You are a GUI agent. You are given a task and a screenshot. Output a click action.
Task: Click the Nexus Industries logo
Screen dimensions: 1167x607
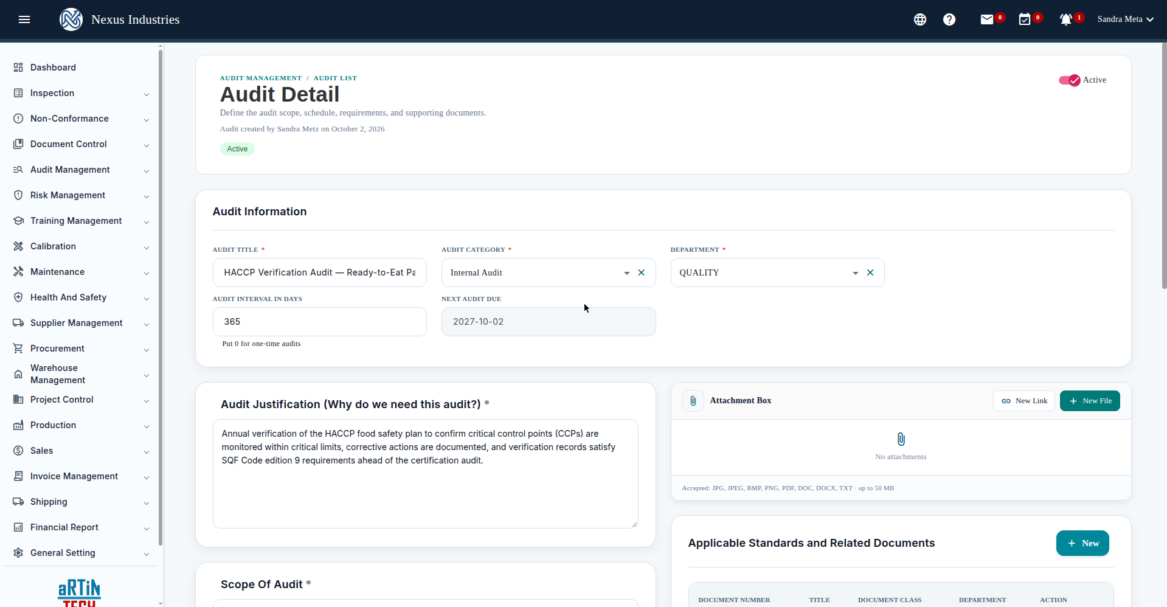point(71,19)
